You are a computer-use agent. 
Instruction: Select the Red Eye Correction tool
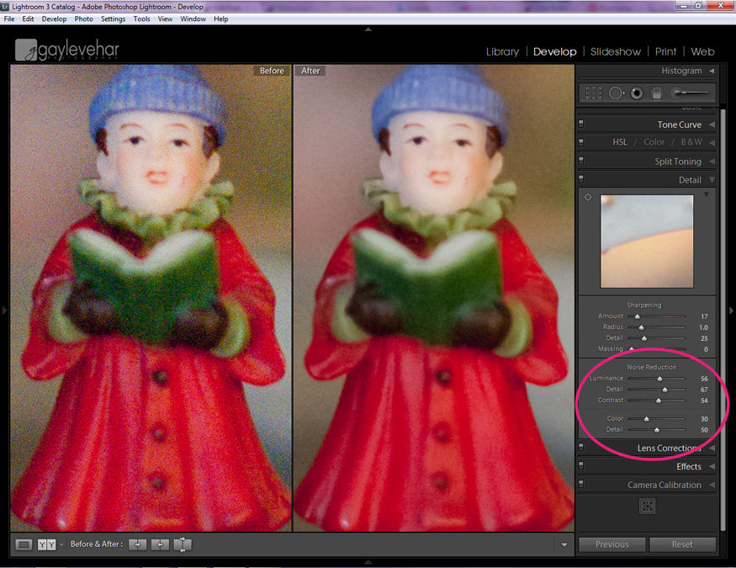[637, 93]
